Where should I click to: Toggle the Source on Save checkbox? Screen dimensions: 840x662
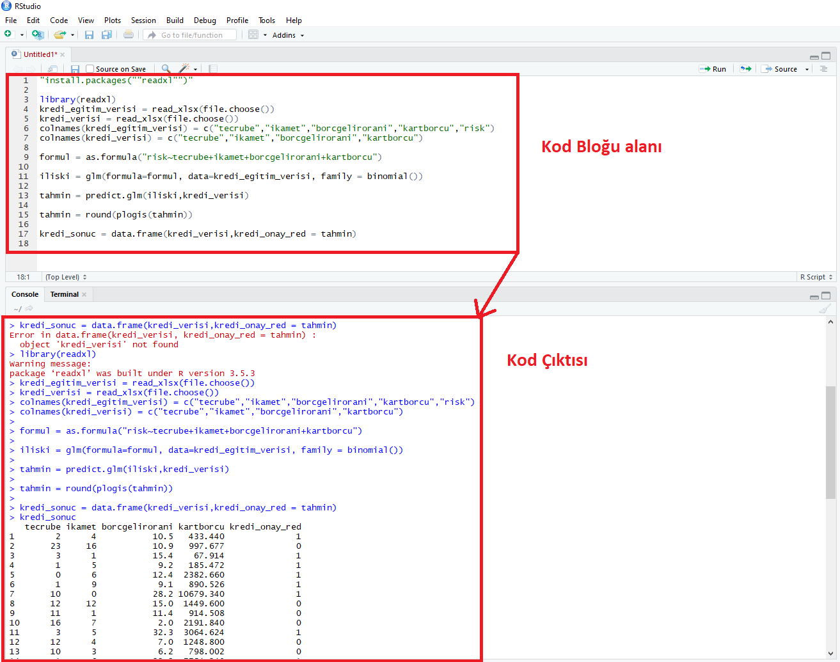[x=90, y=69]
